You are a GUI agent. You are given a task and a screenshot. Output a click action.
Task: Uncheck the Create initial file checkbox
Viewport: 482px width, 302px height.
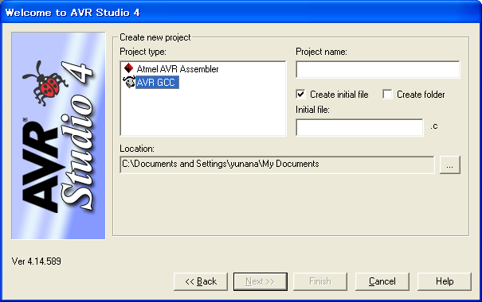click(x=300, y=94)
